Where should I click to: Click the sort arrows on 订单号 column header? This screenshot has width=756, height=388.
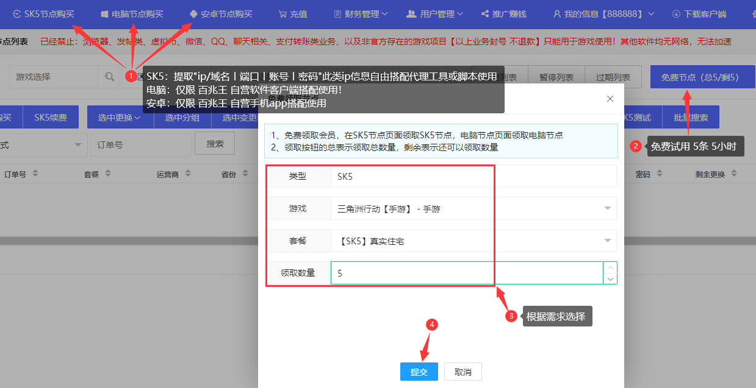click(36, 173)
